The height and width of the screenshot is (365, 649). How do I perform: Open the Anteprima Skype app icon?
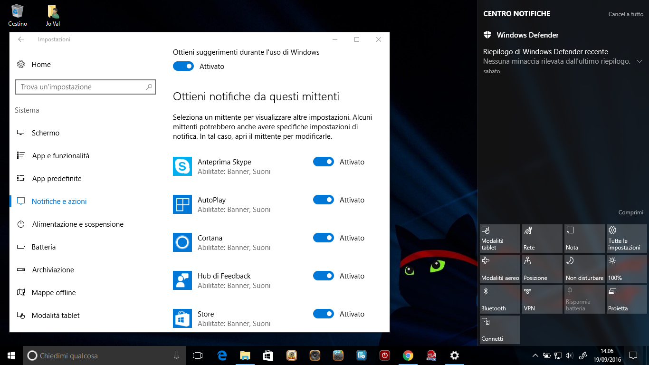click(182, 166)
